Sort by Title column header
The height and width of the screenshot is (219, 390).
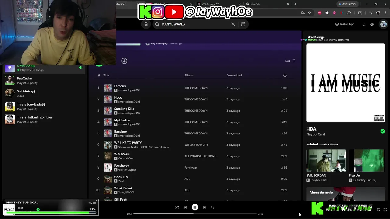pos(106,75)
